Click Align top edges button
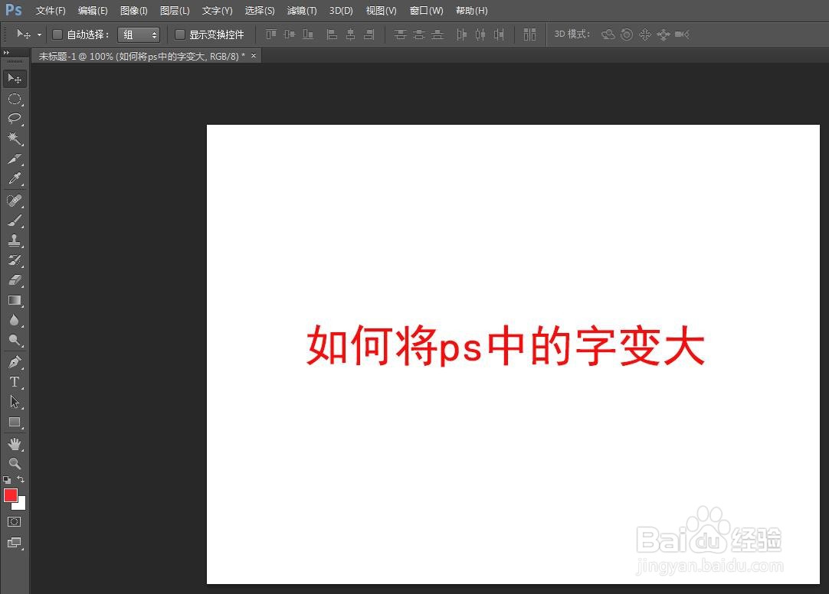This screenshot has height=594, width=829. (x=271, y=35)
